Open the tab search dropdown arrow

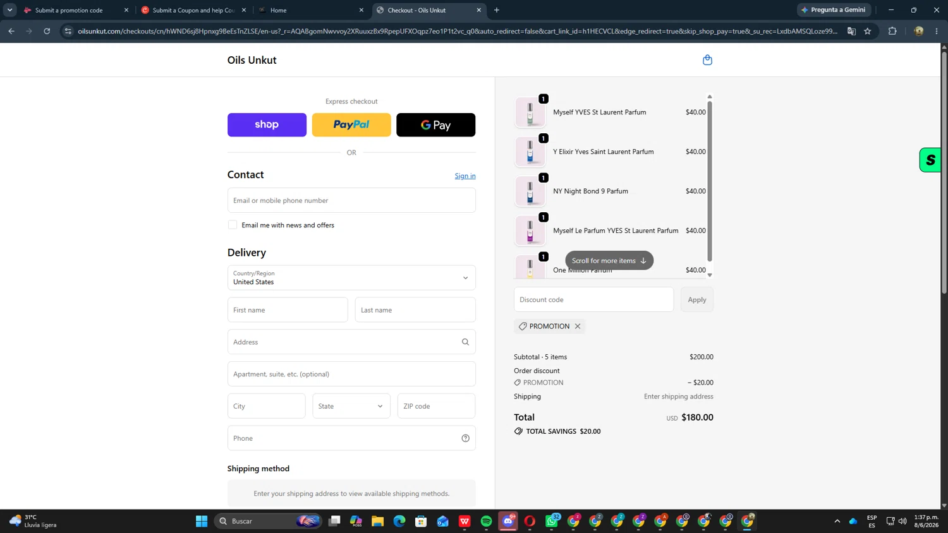pyautogui.click(x=9, y=10)
